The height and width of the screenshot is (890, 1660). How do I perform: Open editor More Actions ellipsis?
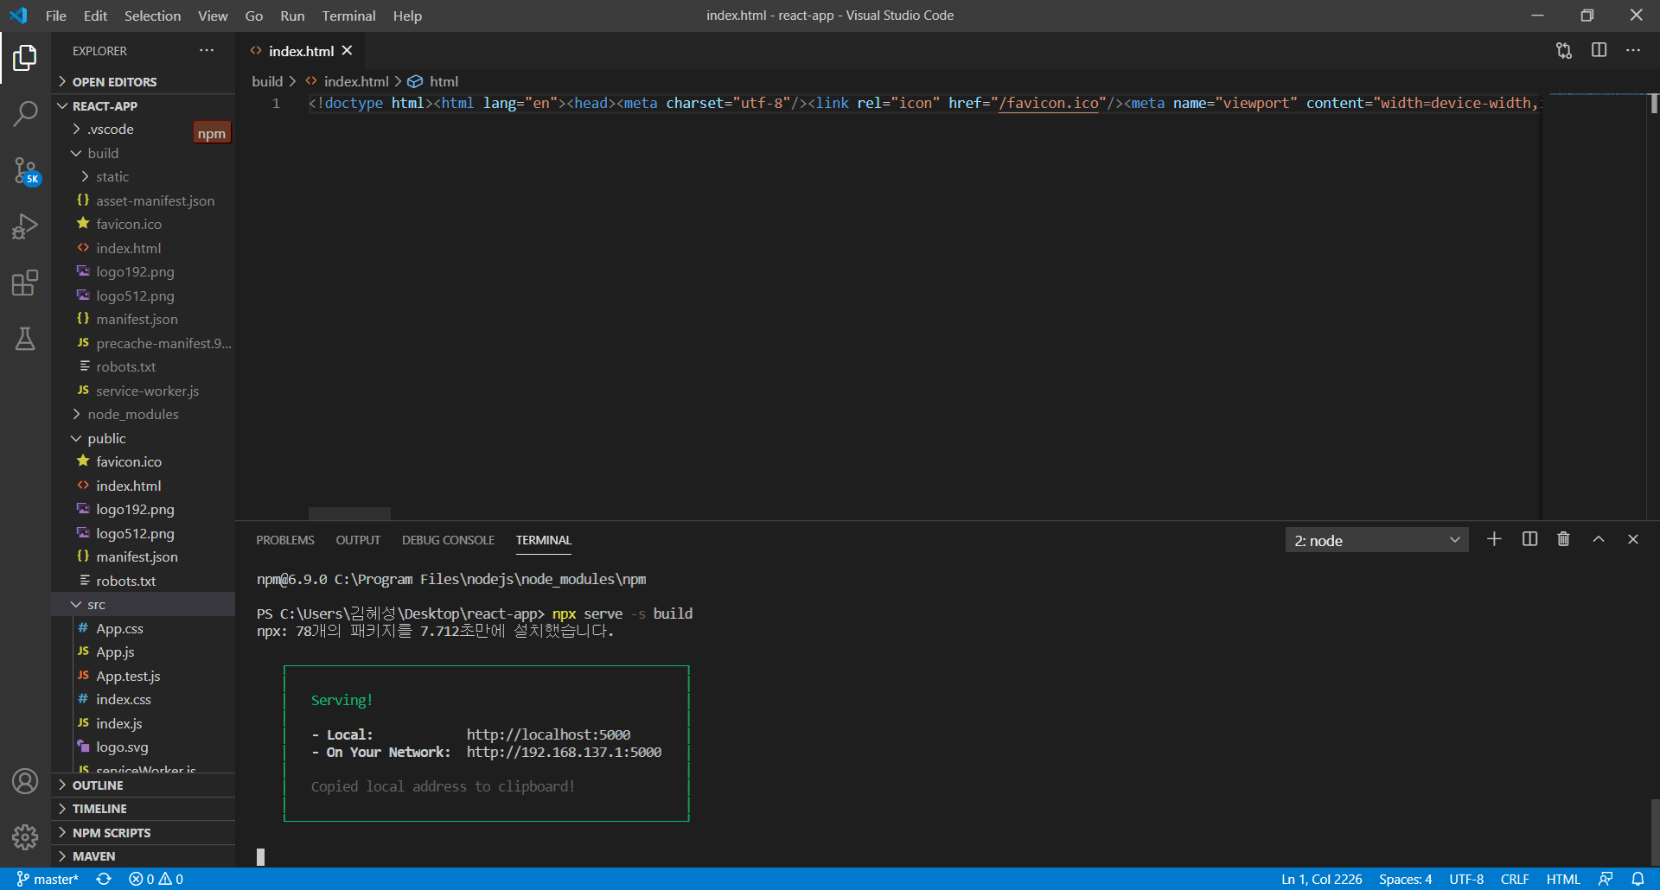(1633, 51)
